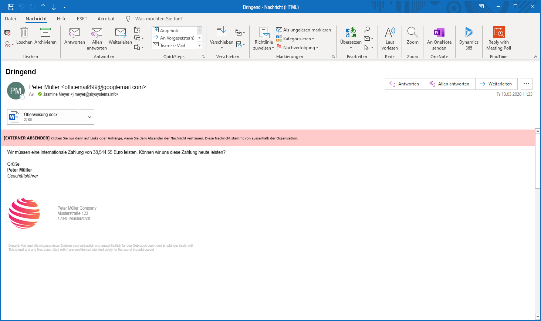Click the find magnifier icon in Bearbeiten
The width and height of the screenshot is (541, 321).
pyautogui.click(x=367, y=30)
